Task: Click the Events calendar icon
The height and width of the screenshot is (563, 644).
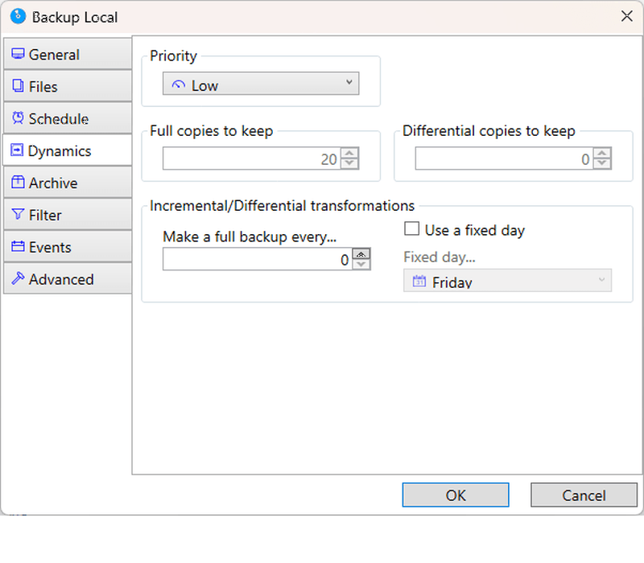Action: (18, 246)
